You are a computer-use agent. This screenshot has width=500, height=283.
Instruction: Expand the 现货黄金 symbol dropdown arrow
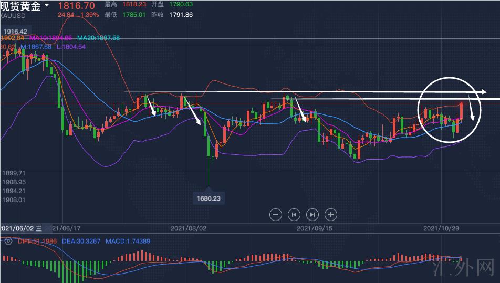click(x=47, y=5)
